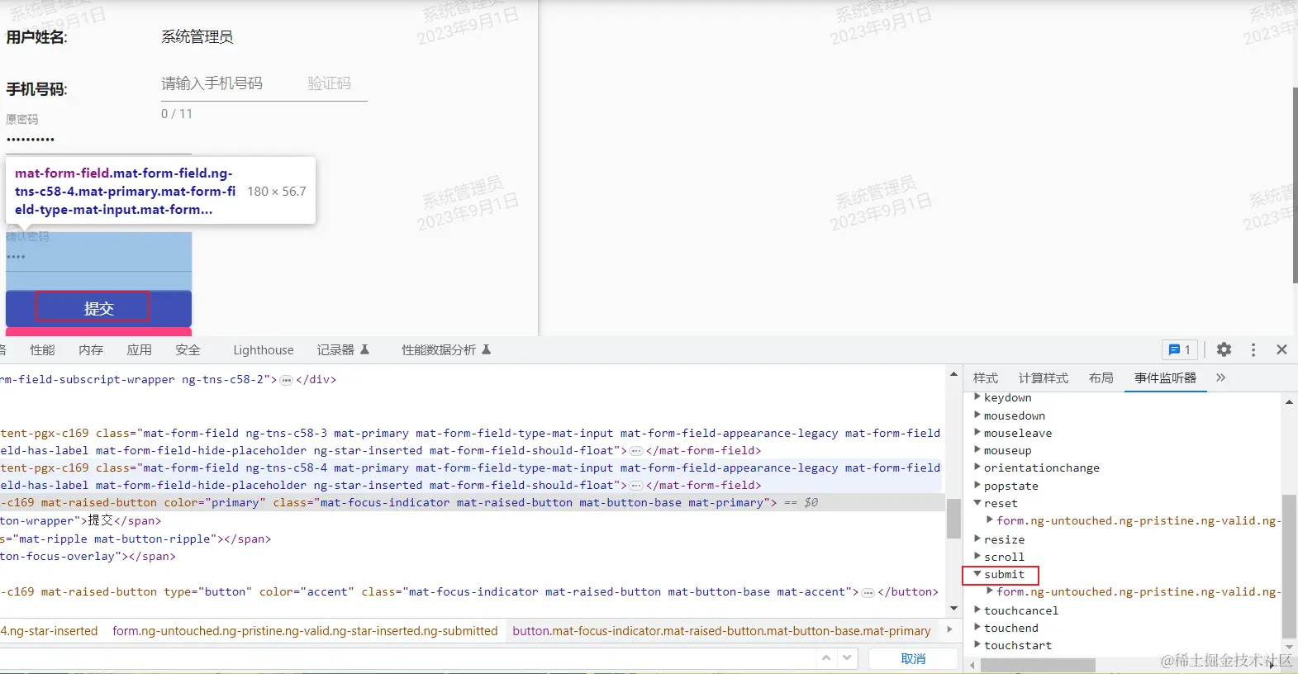Expand the touchcancel event listener
The height and width of the screenshot is (674, 1298).
click(977, 610)
